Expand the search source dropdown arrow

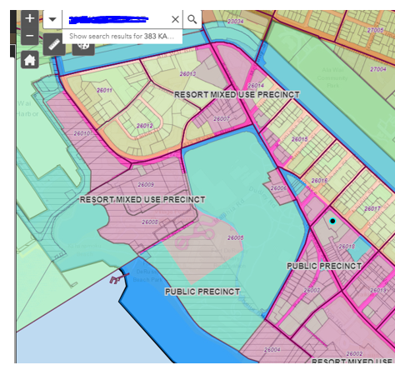tap(52, 19)
